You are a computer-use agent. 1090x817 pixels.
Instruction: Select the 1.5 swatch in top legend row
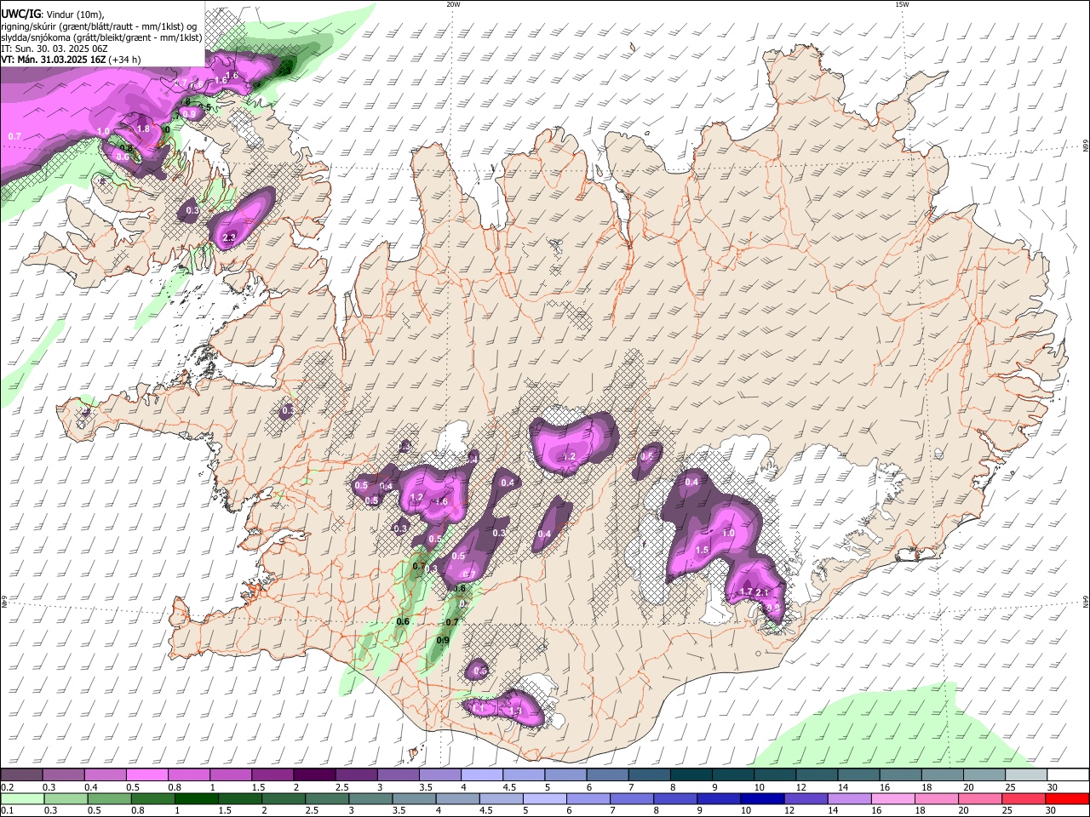click(x=272, y=775)
